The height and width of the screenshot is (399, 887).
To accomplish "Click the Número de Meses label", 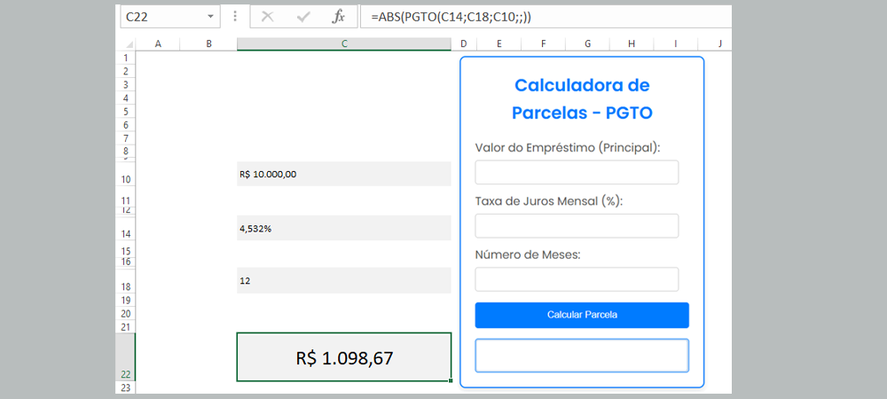I will coord(529,254).
